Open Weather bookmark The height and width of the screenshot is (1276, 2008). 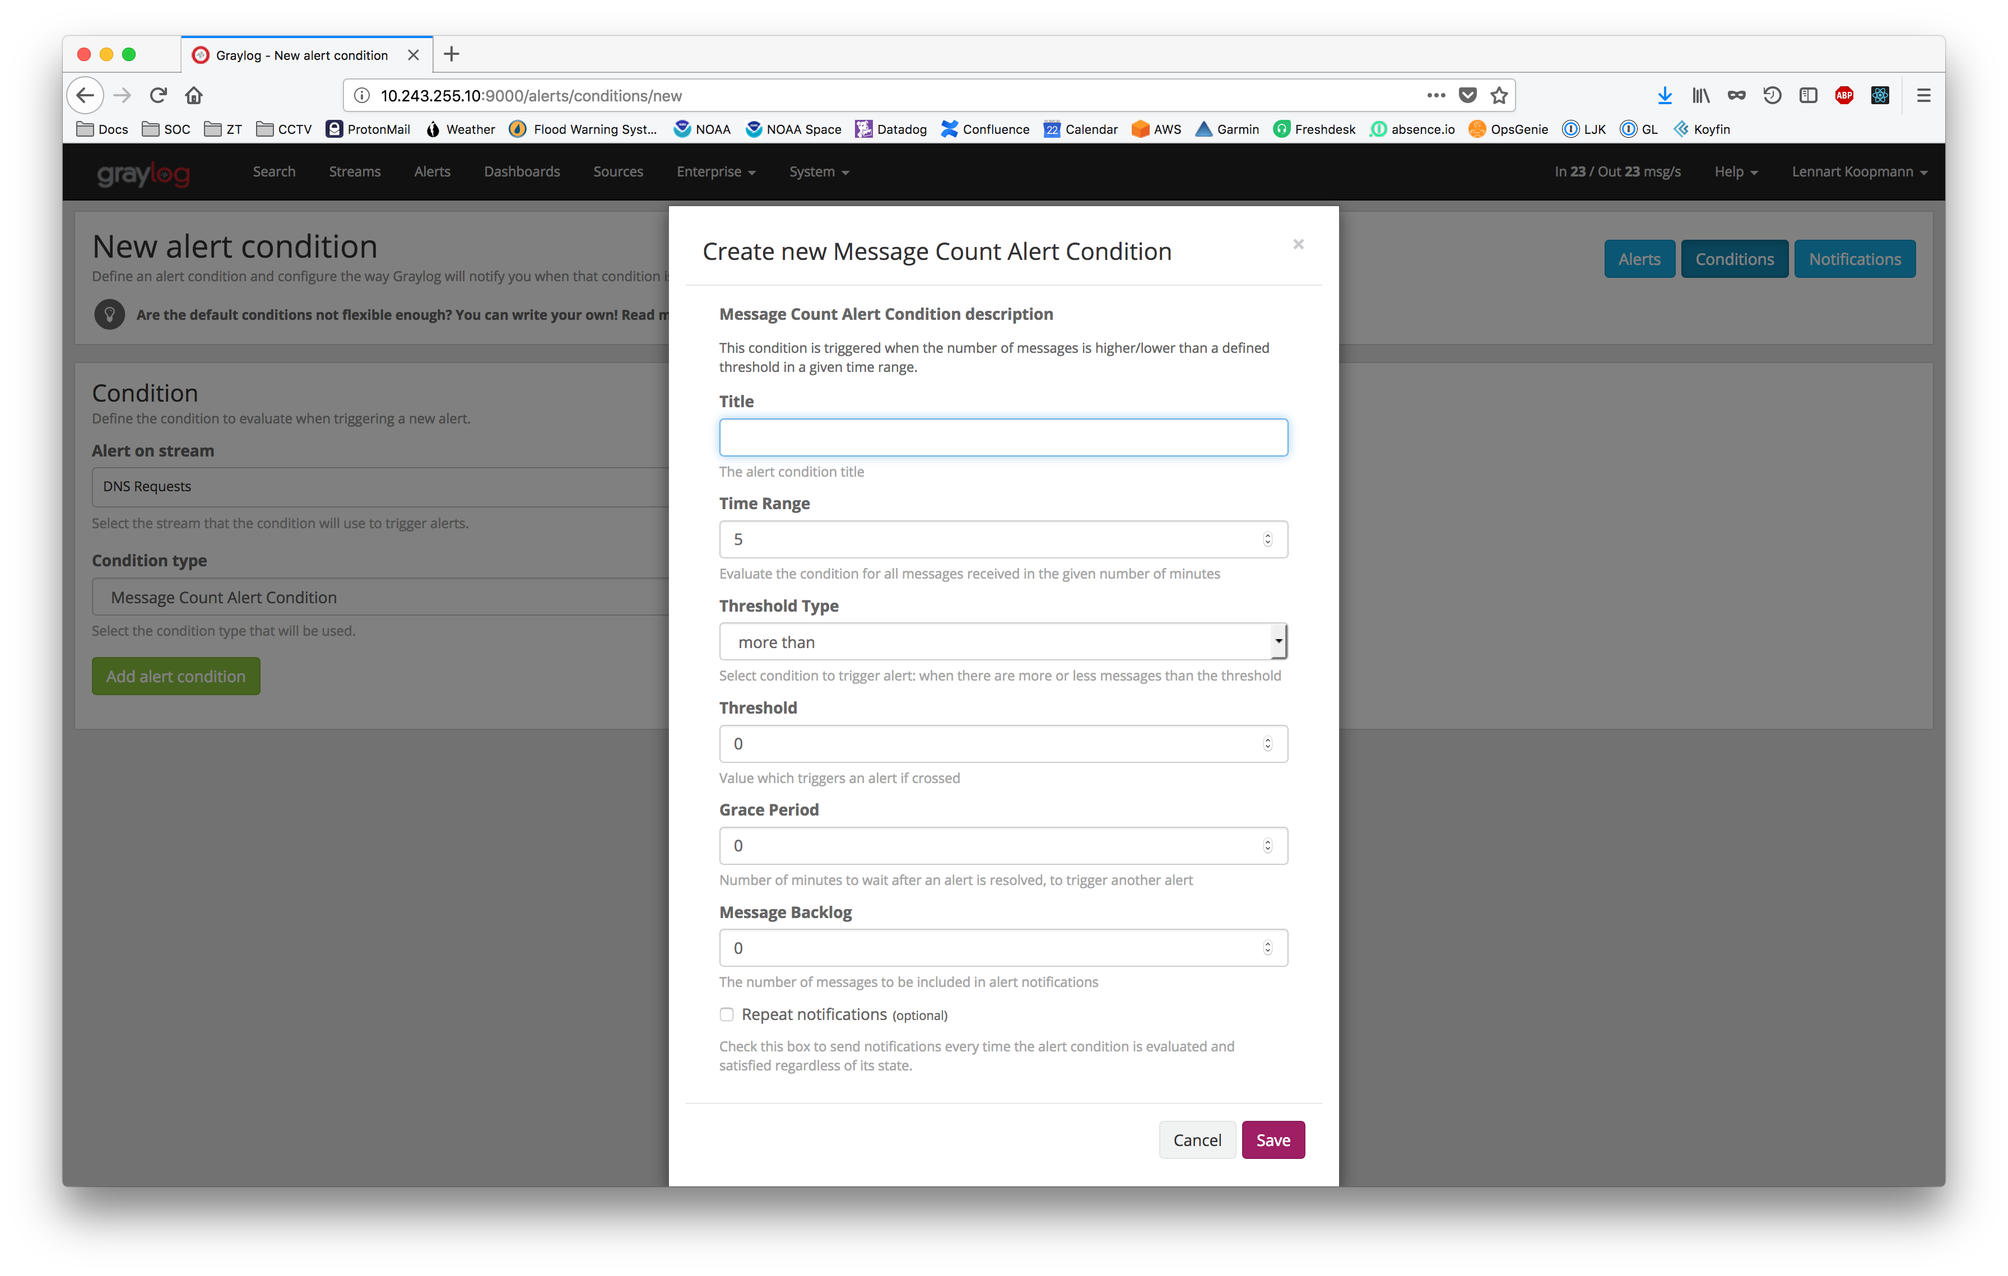(461, 129)
